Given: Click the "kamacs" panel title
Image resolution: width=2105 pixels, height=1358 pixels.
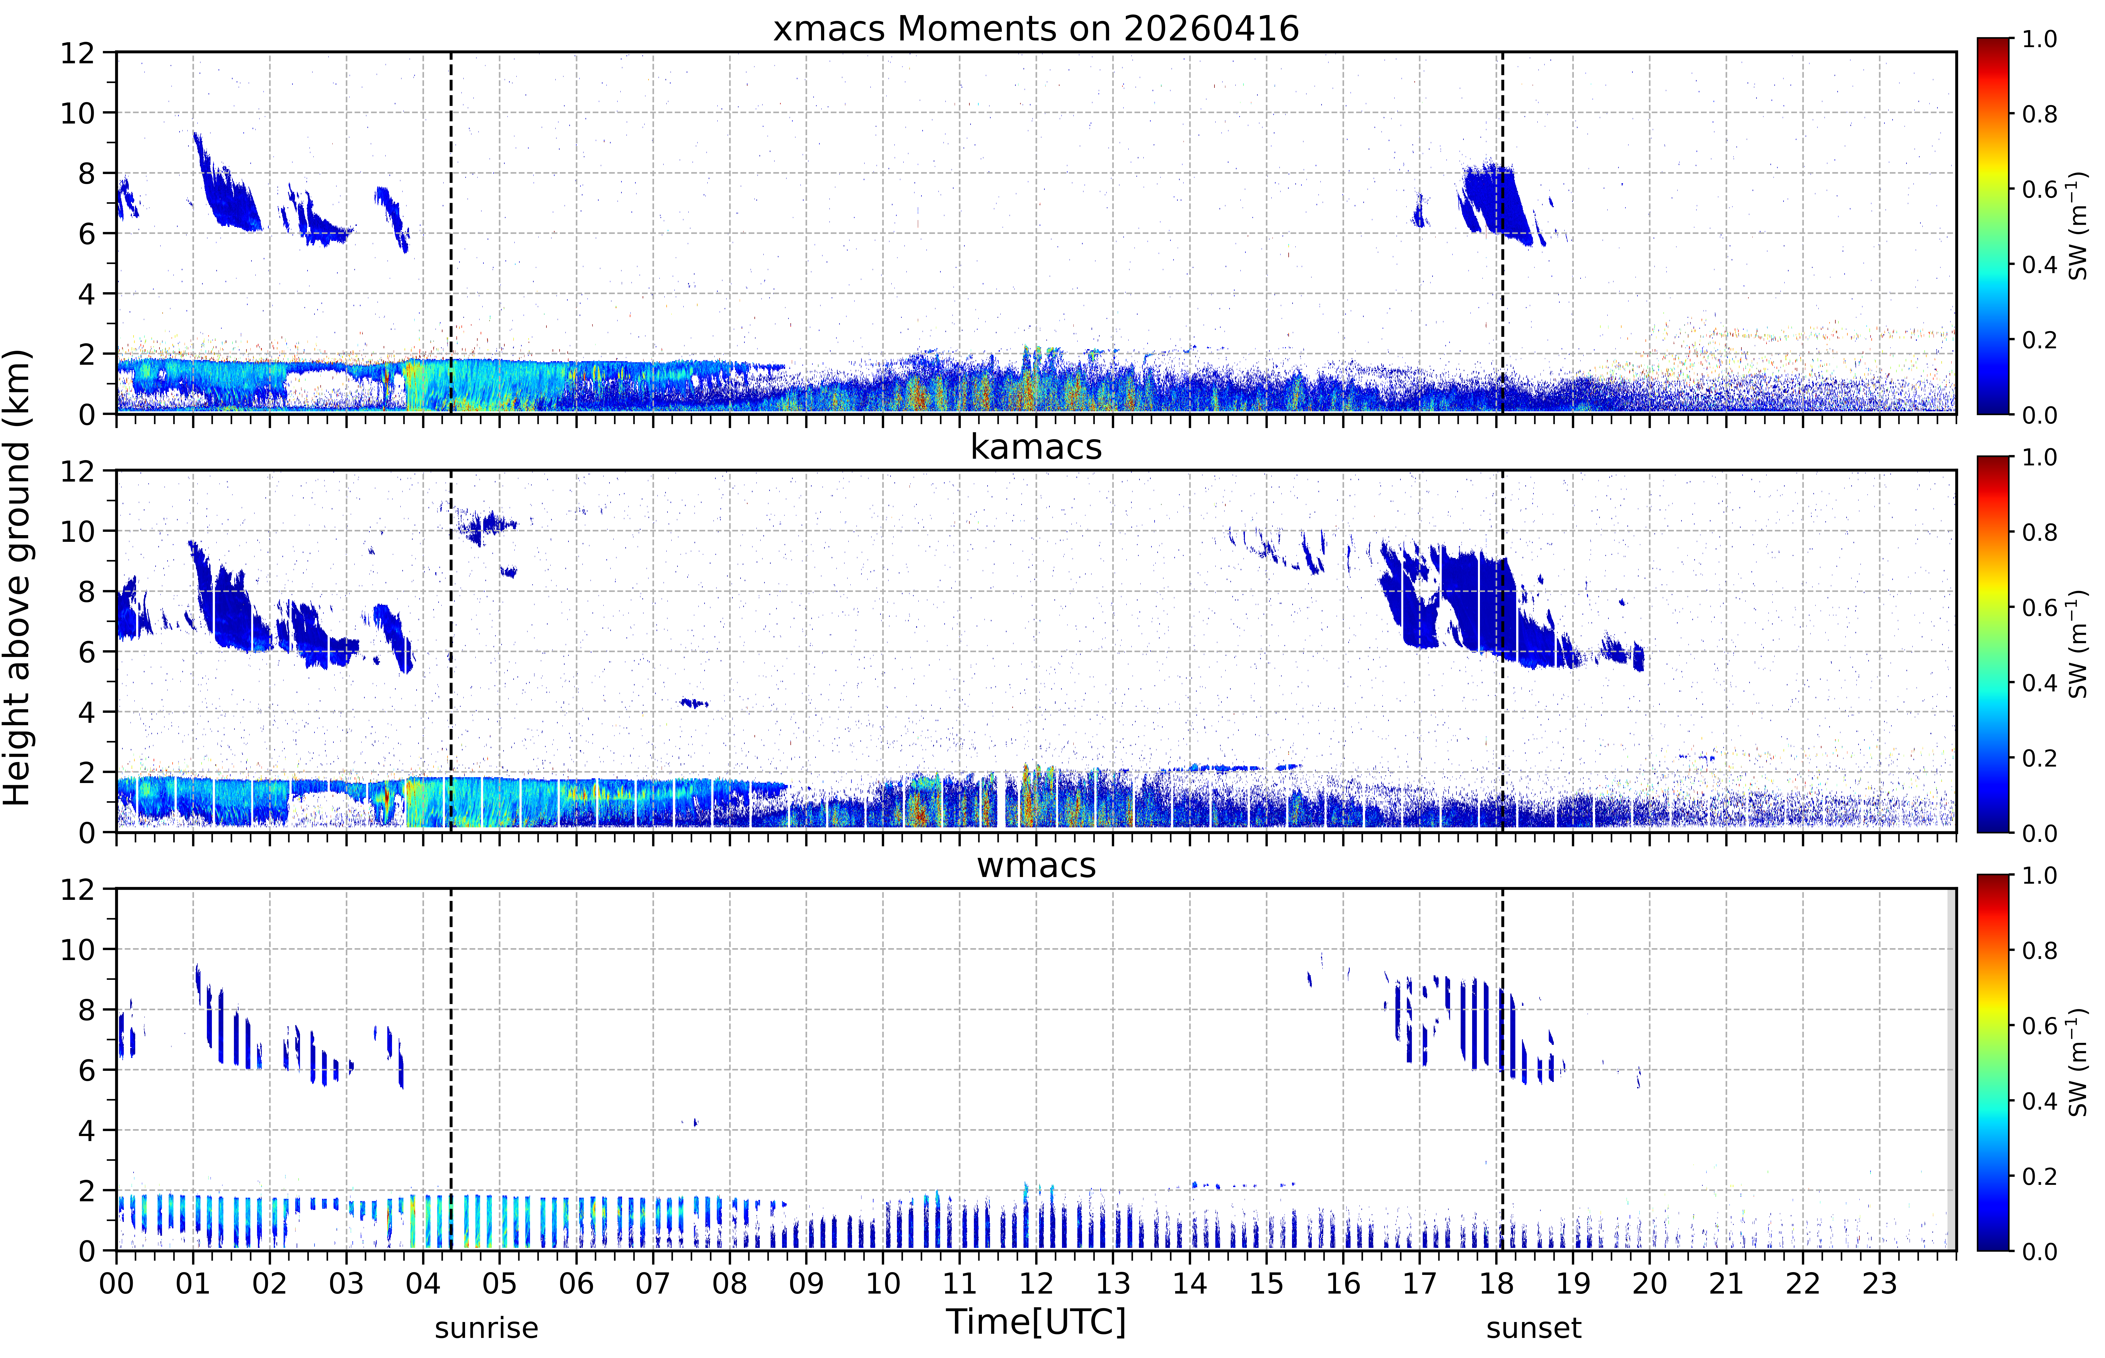Looking at the screenshot, I should coord(1036,447).
